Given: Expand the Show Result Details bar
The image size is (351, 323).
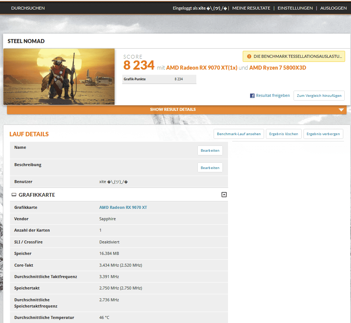Looking at the screenshot, I should 177,109.
